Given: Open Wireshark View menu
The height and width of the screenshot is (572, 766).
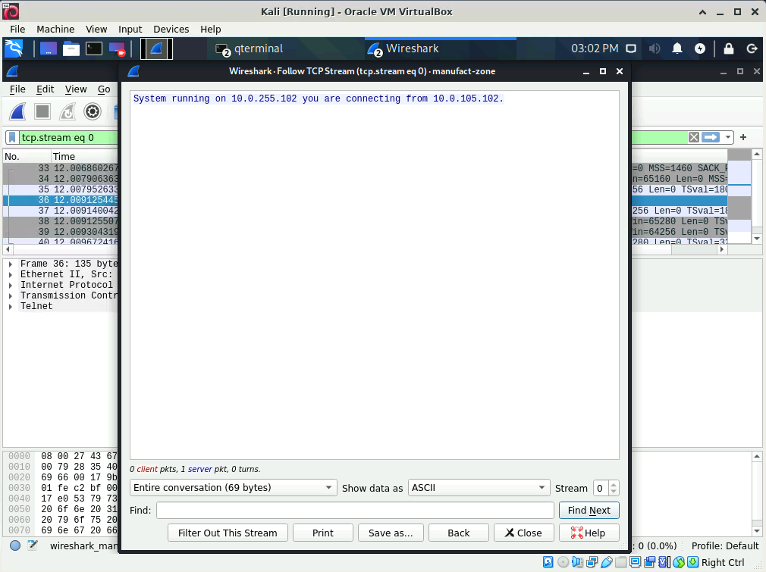Looking at the screenshot, I should 76,89.
